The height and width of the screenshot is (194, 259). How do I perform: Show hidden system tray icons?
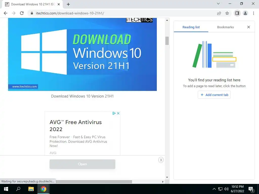[214, 189]
